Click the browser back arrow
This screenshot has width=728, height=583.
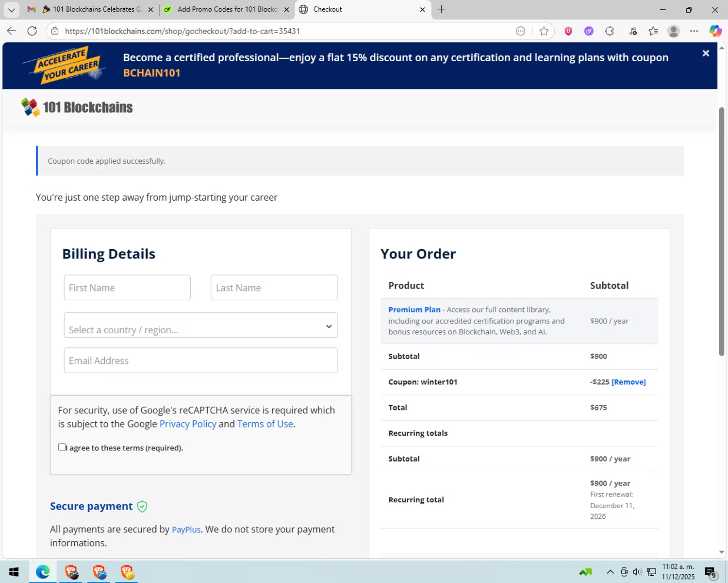(12, 31)
